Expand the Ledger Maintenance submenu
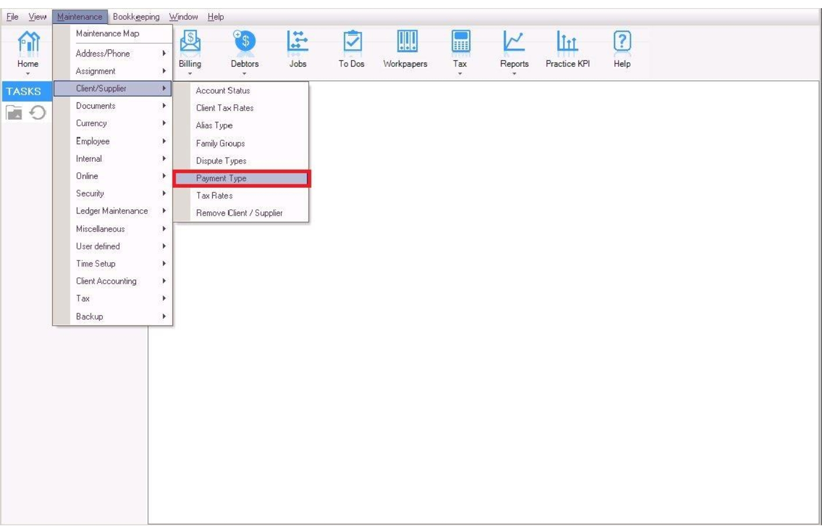Image resolution: width=822 pixels, height=528 pixels. [x=112, y=211]
